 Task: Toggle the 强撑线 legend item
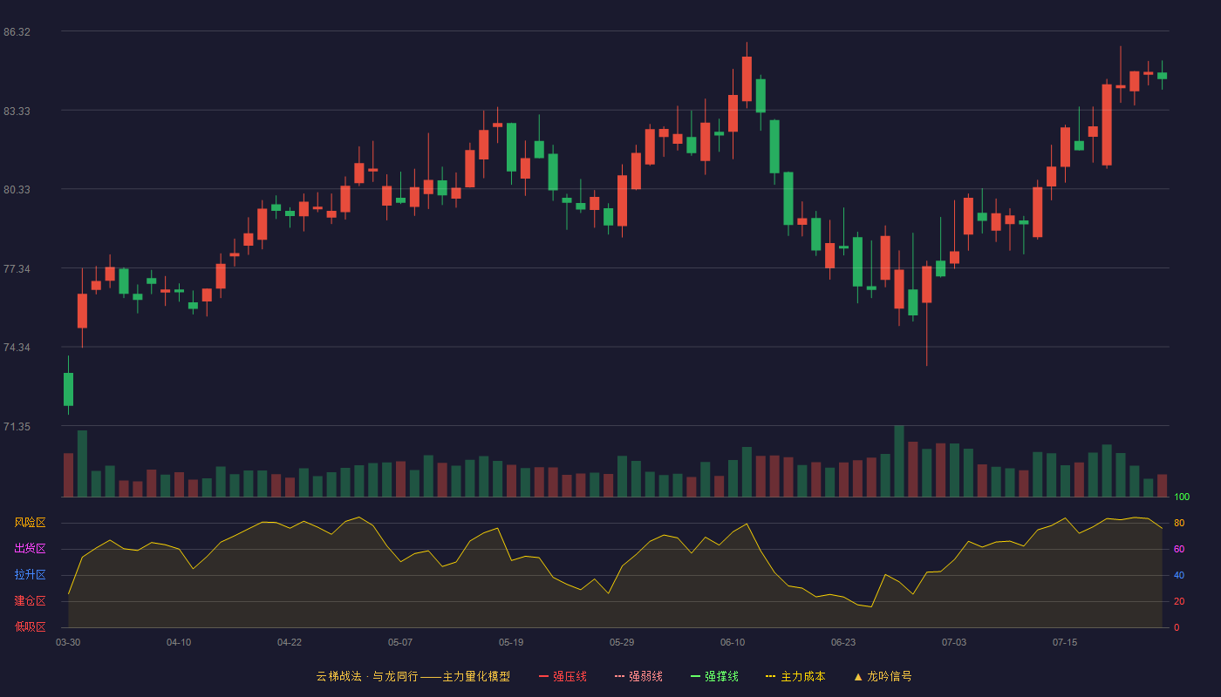tap(714, 676)
